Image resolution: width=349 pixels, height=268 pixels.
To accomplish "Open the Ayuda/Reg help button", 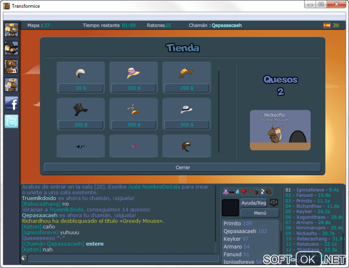I will [x=254, y=203].
